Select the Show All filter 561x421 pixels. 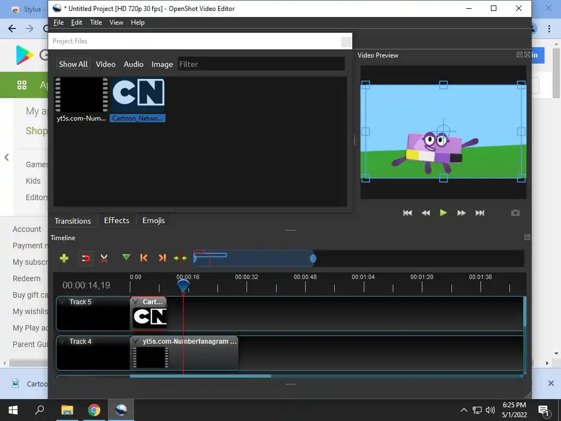point(73,64)
